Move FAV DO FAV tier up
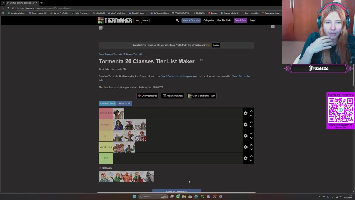 click(251, 111)
